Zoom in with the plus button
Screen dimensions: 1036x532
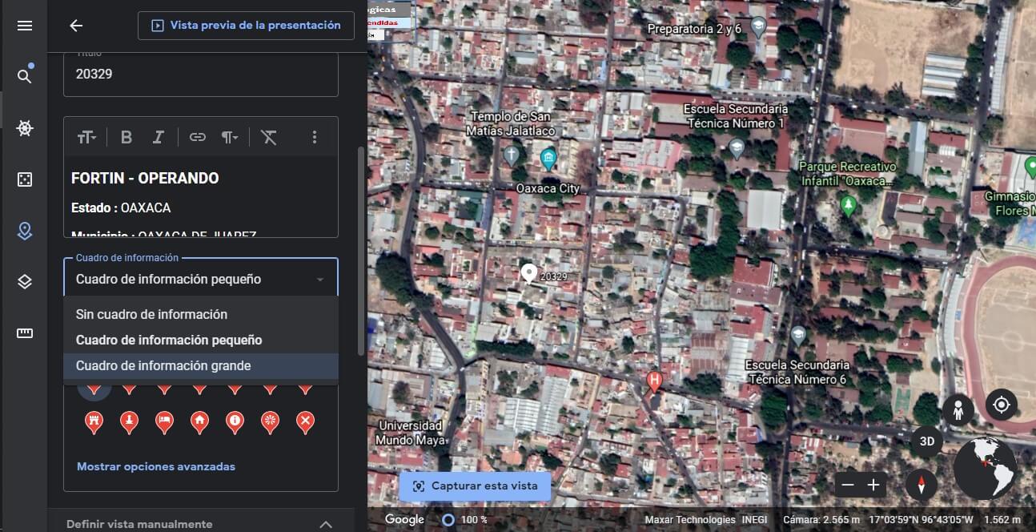click(x=873, y=485)
